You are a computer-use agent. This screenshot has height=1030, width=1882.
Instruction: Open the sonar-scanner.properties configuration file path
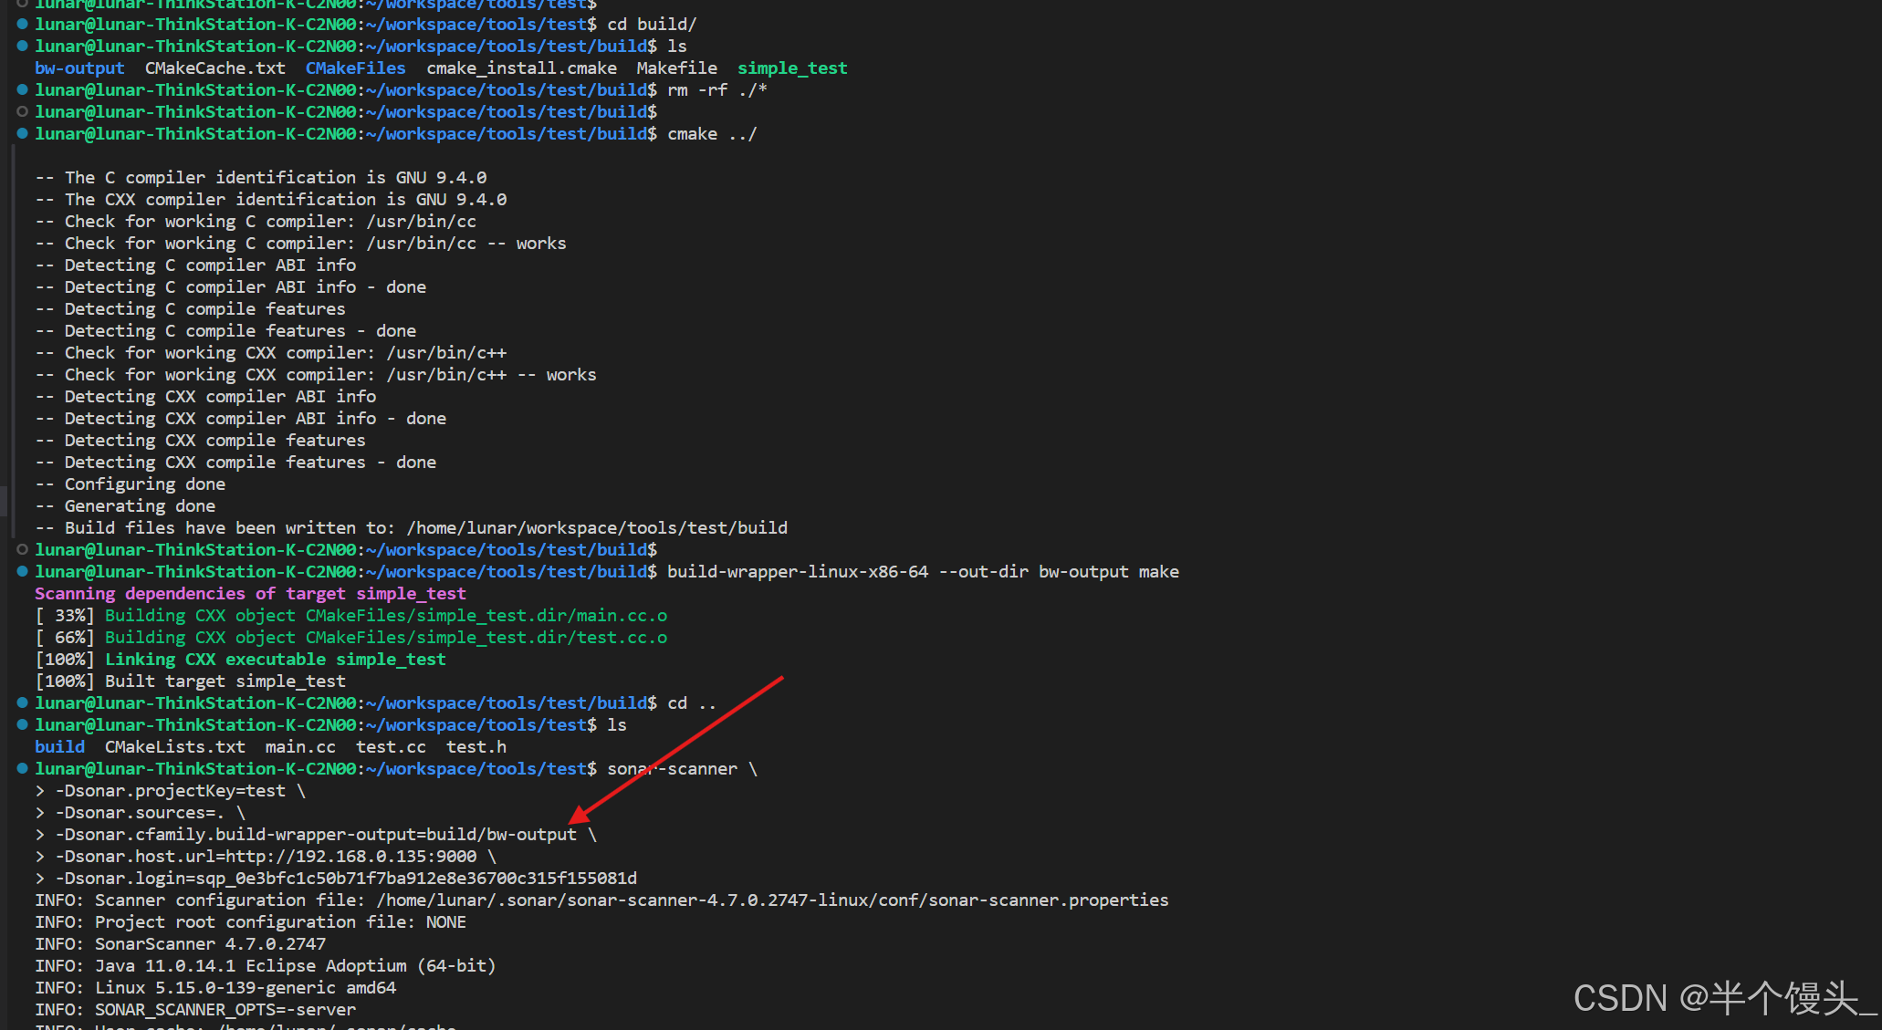(x=772, y=900)
